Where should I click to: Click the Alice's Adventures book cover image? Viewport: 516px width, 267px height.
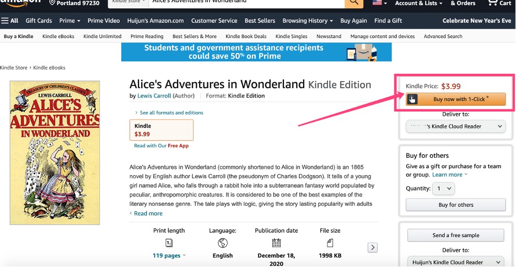[55, 153]
